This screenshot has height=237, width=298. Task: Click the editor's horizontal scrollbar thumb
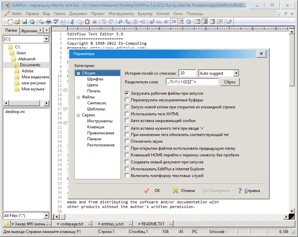tap(62, 216)
